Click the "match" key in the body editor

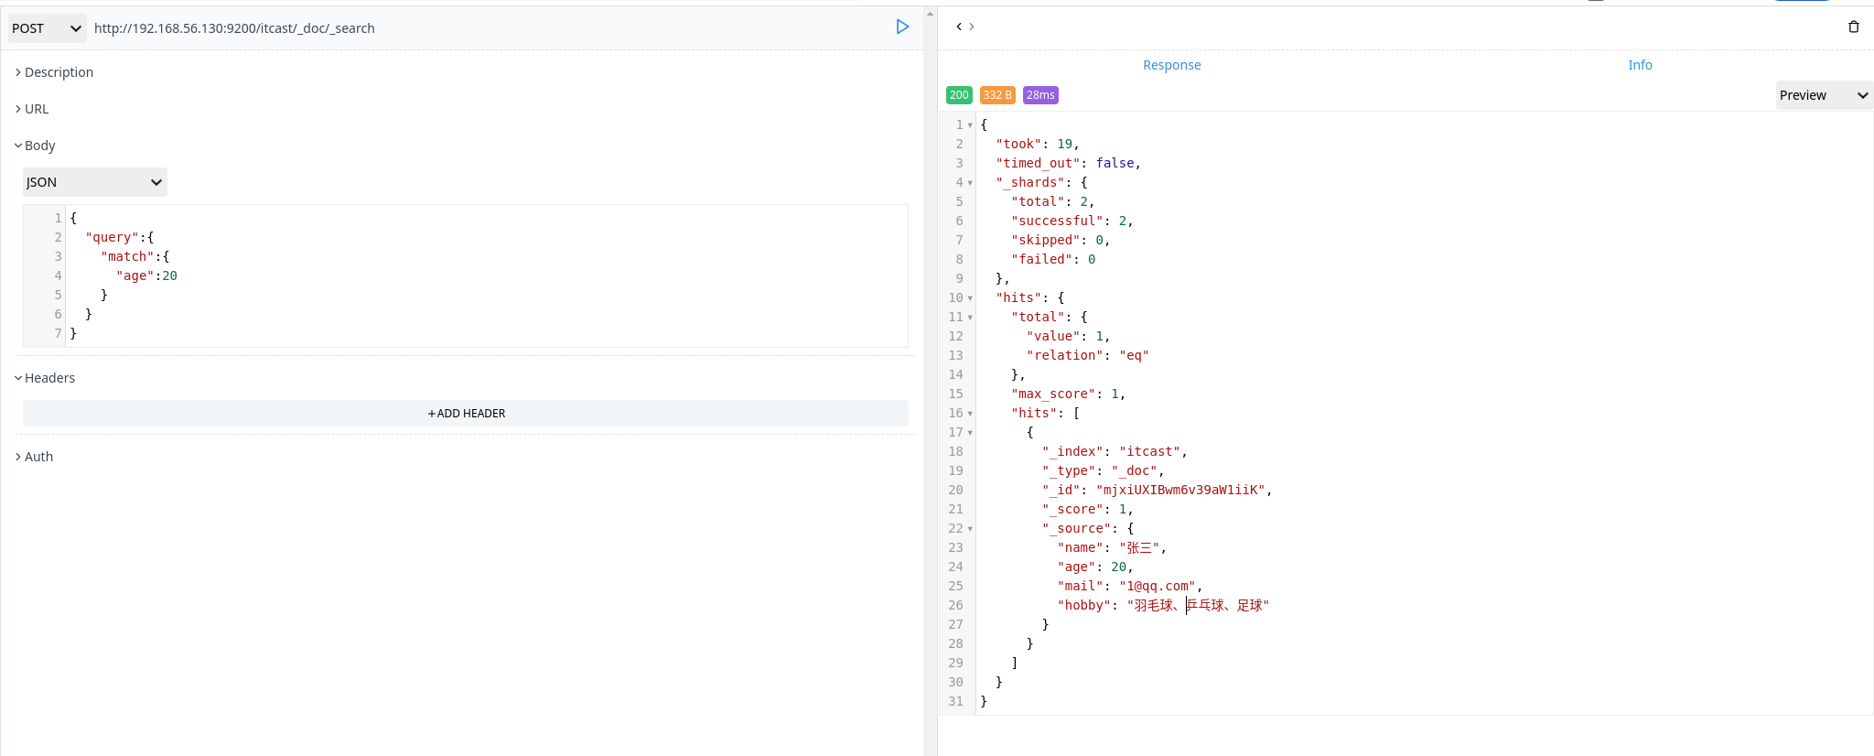[128, 256]
